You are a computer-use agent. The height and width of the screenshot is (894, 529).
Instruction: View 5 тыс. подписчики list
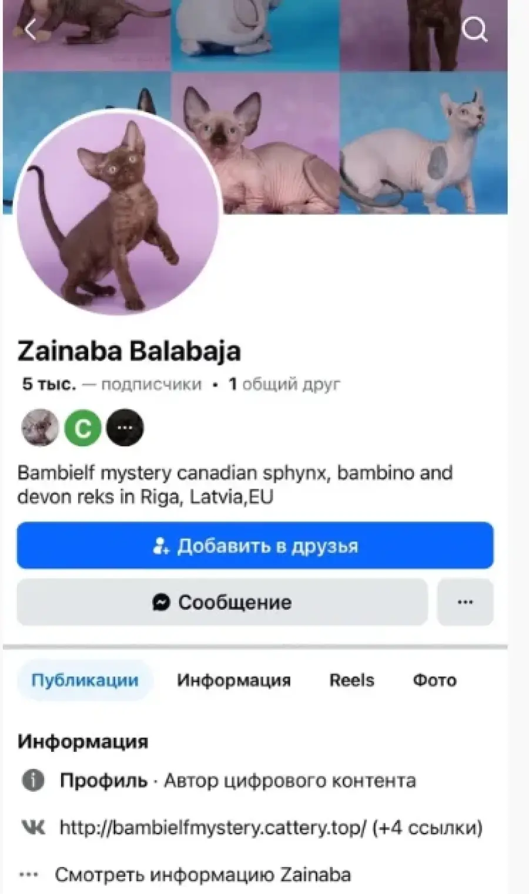[x=112, y=385]
